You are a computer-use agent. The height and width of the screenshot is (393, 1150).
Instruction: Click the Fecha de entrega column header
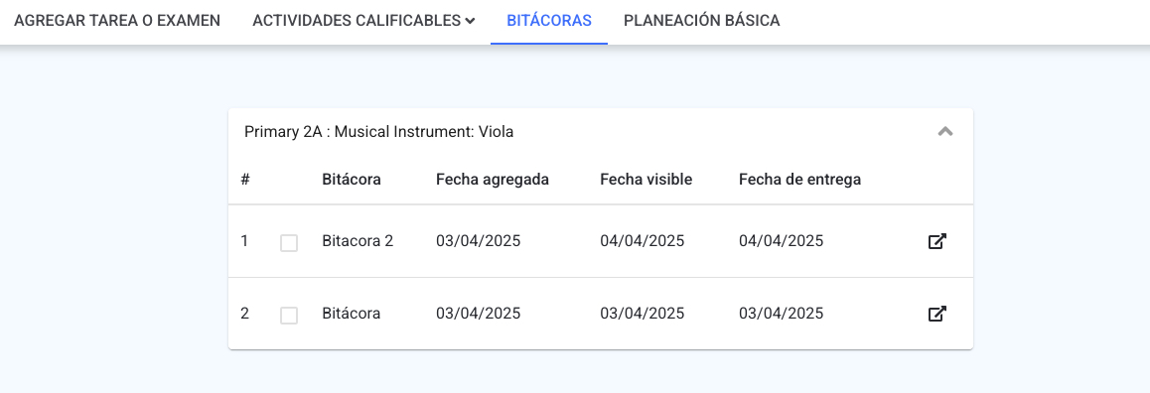click(x=800, y=180)
